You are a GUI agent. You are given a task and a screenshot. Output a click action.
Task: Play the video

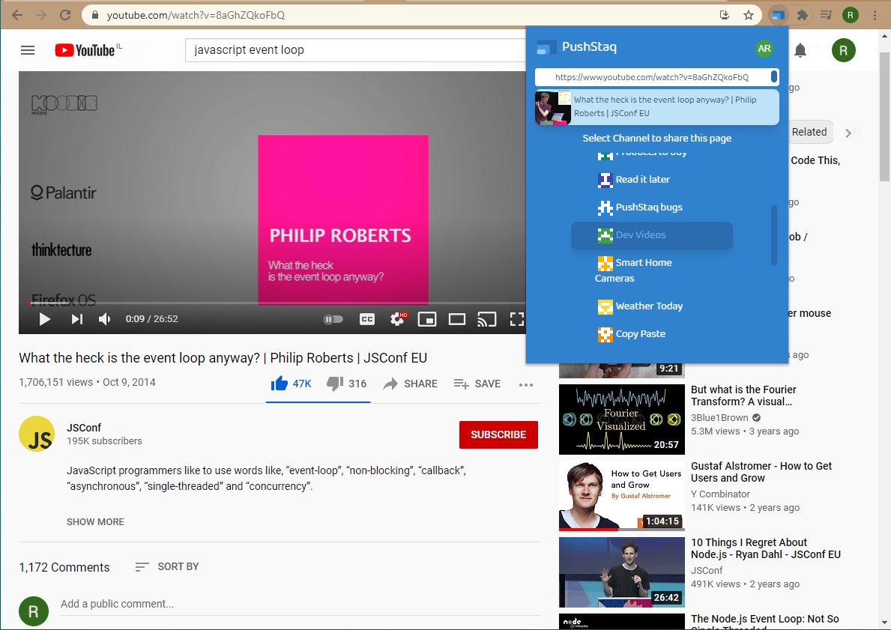44,319
